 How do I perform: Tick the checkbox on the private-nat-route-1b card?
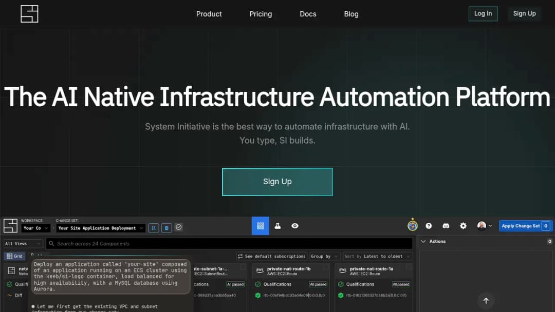[x=326, y=268]
